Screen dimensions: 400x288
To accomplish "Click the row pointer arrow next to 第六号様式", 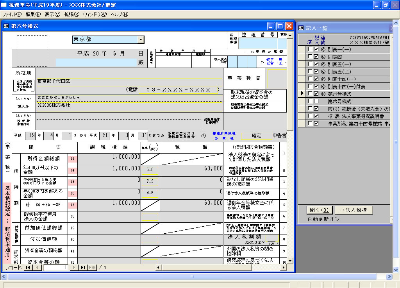I will point(302,93).
